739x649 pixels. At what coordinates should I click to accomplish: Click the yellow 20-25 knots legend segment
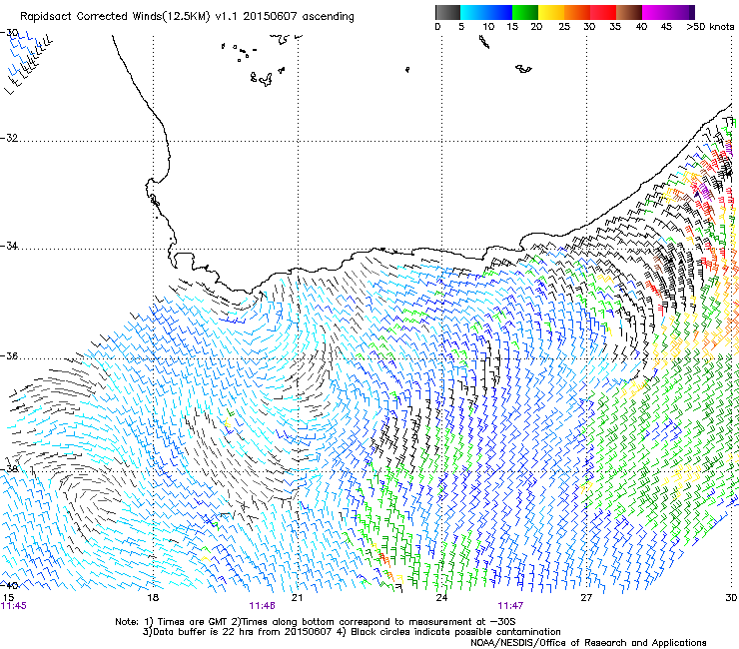point(551,12)
